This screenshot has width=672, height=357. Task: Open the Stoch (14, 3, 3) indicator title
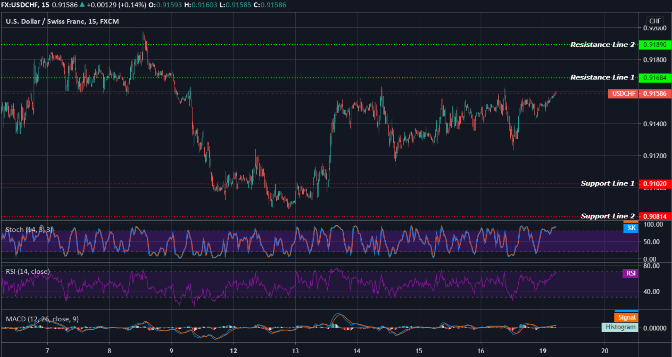(29, 229)
